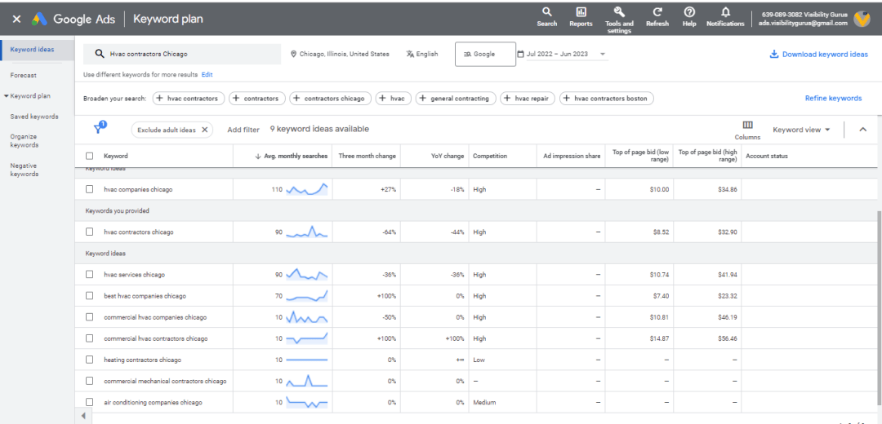The width and height of the screenshot is (882, 424).
Task: Click the Three month change column header
Action: pos(367,156)
